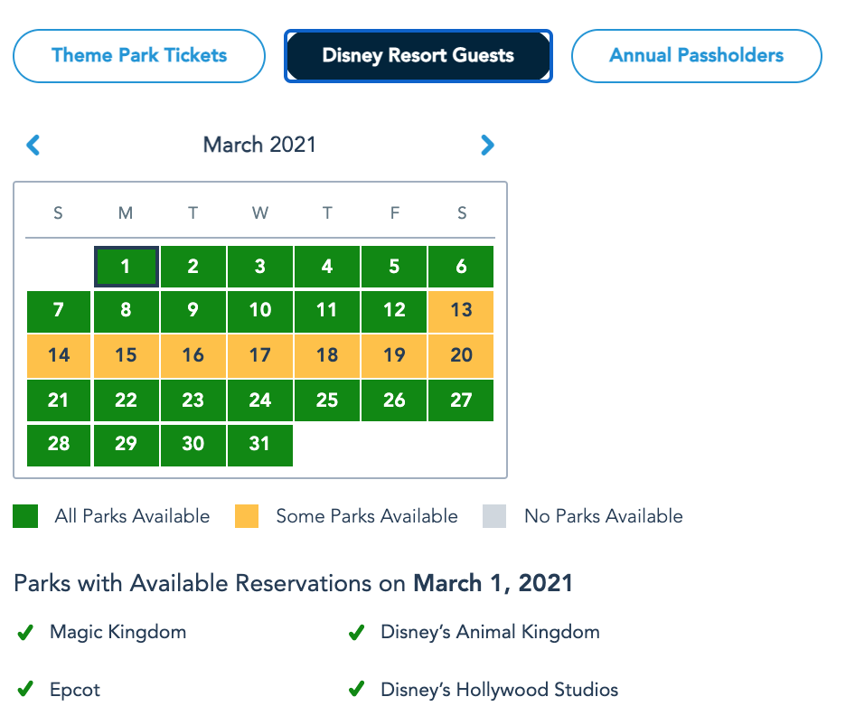Choose March 17 calendar date

pos(260,355)
